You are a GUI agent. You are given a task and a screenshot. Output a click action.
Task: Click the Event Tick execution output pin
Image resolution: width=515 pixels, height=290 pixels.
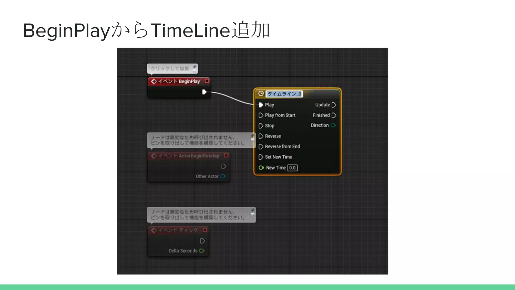[202, 241]
